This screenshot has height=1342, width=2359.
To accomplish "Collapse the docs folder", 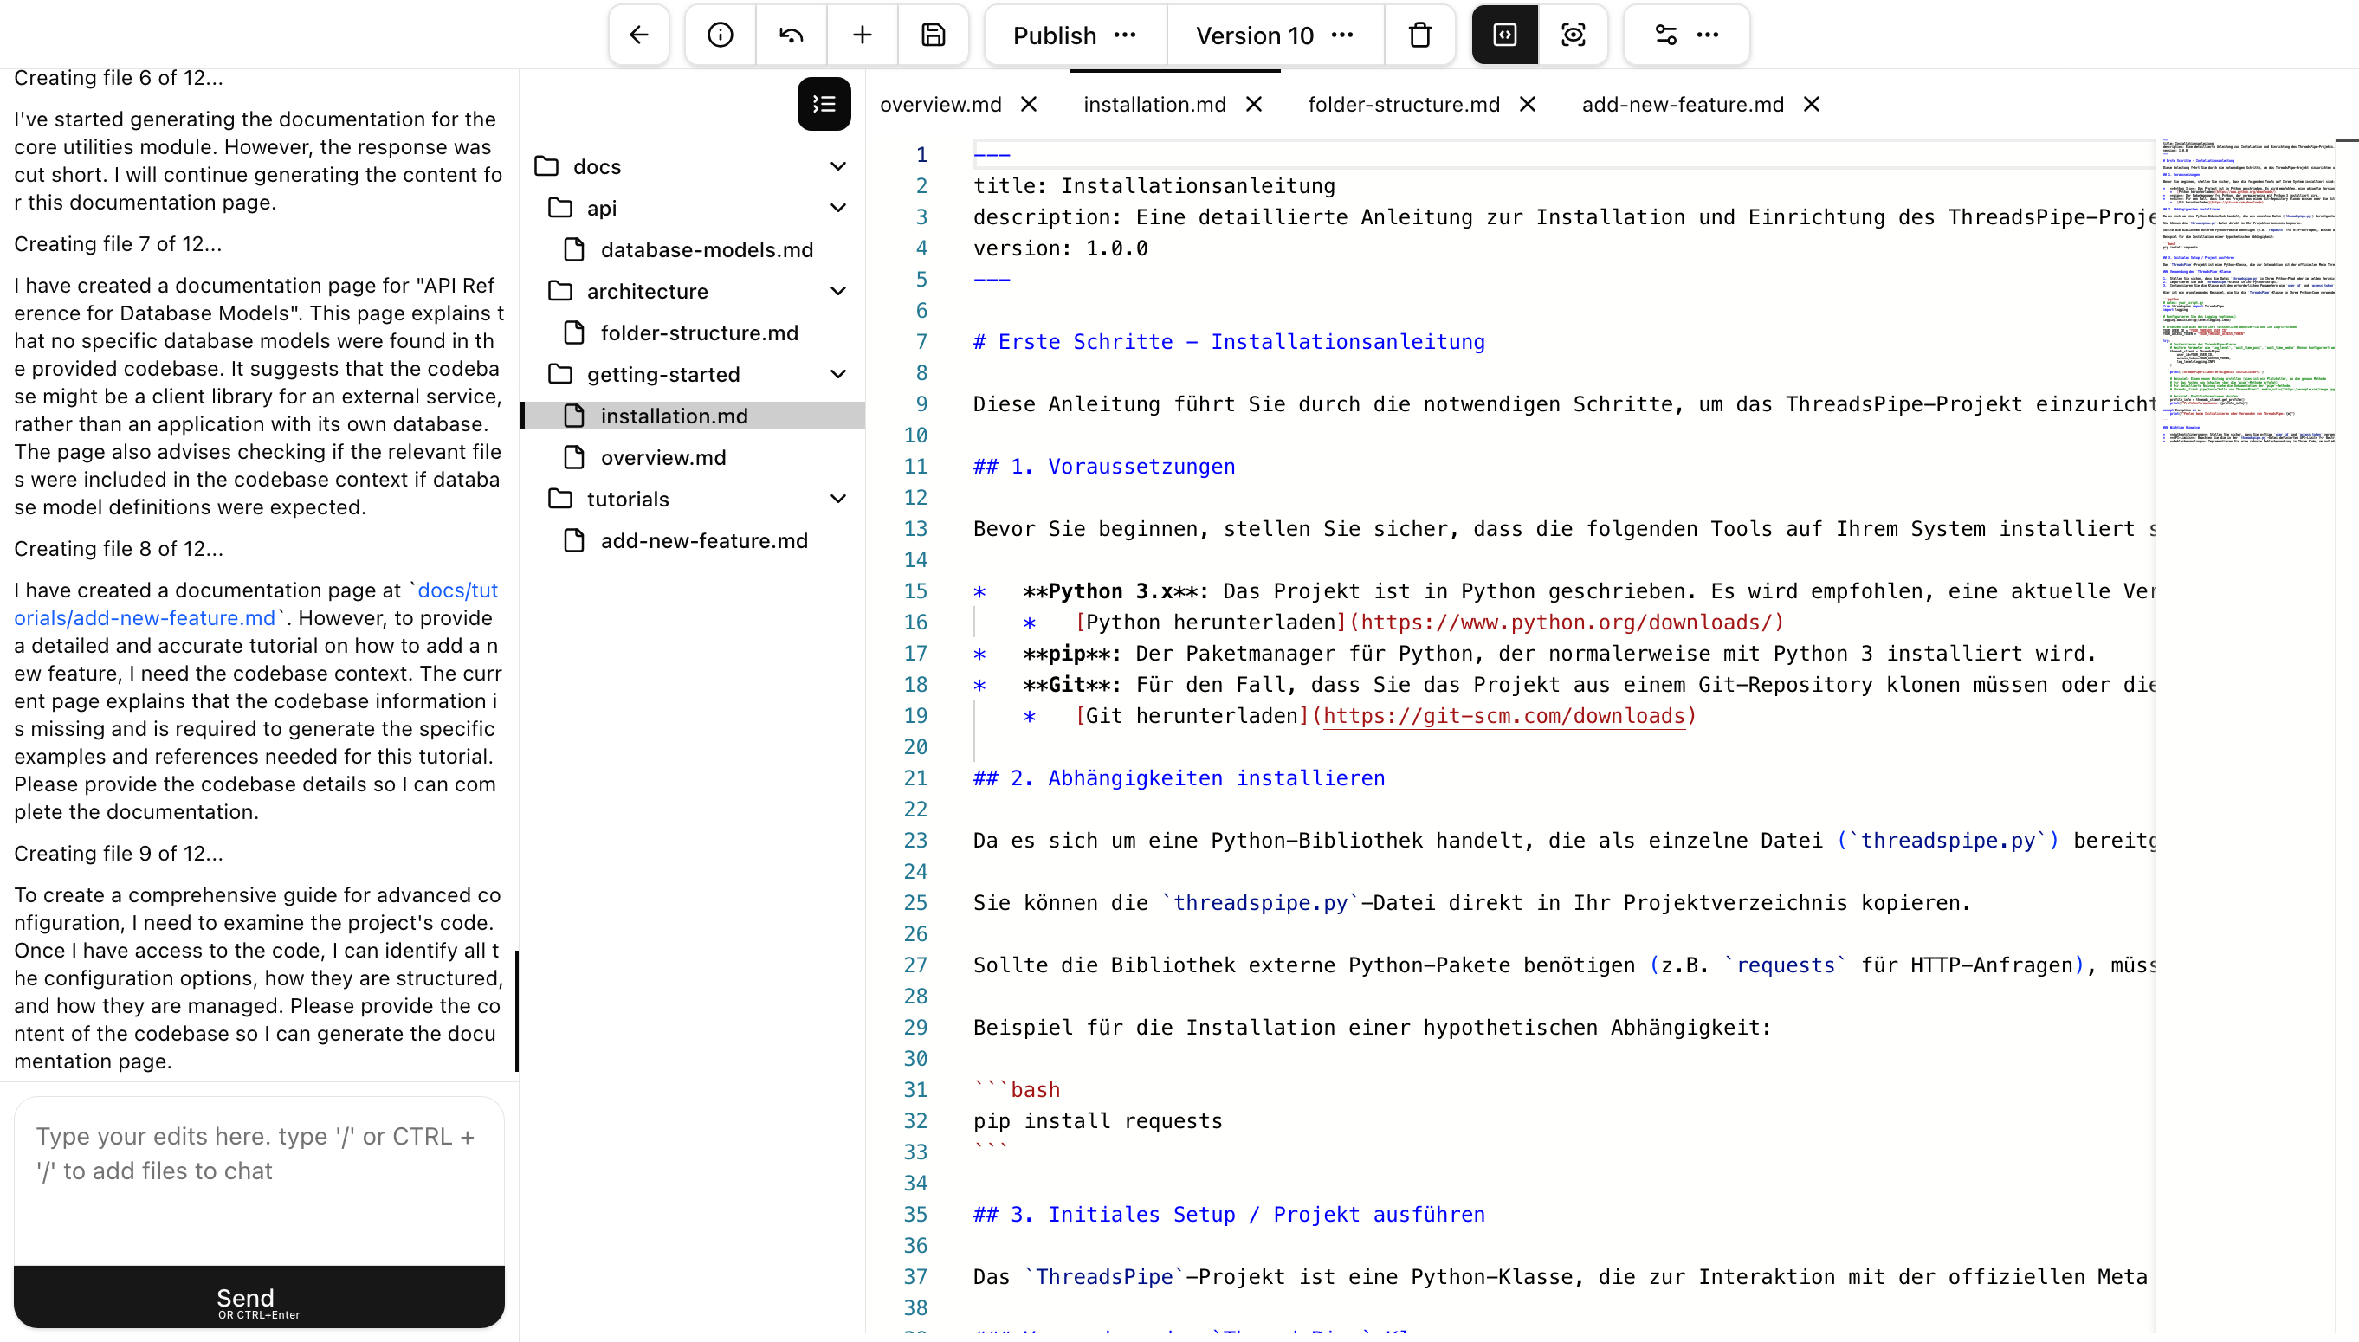I will pos(838,166).
